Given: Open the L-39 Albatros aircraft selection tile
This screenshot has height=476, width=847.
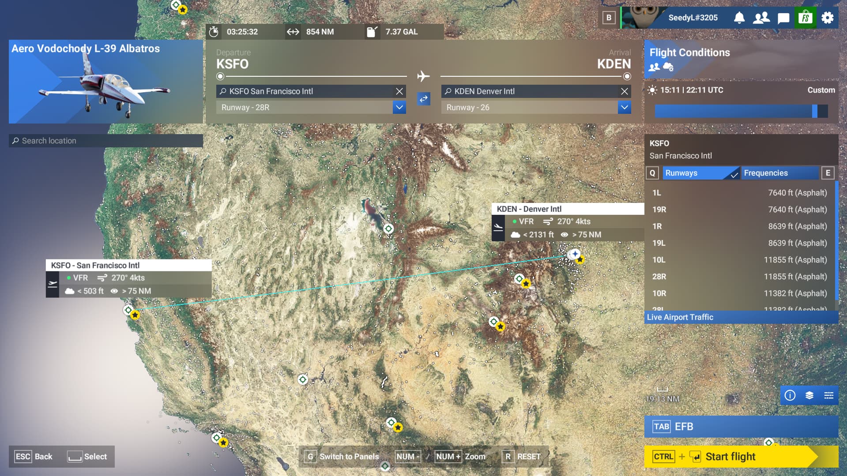Looking at the screenshot, I should pyautogui.click(x=106, y=82).
